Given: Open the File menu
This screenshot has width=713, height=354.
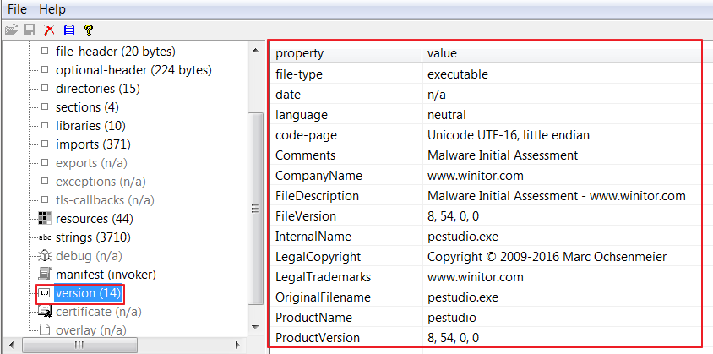Looking at the screenshot, I should pyautogui.click(x=17, y=9).
